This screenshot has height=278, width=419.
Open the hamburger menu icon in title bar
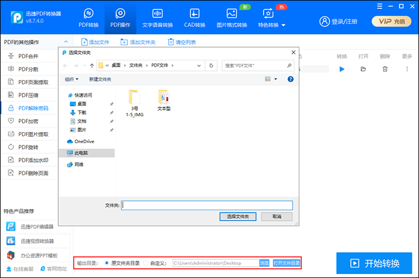point(380,6)
